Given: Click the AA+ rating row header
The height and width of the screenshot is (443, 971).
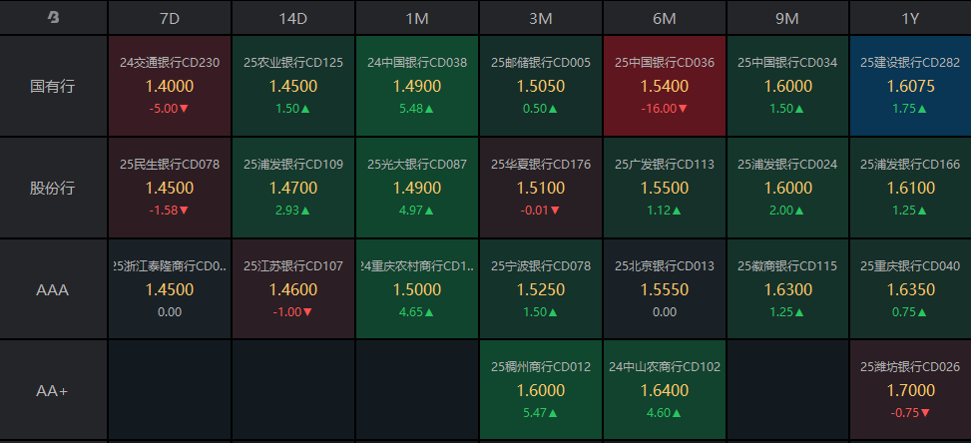Looking at the screenshot, I should [53, 391].
